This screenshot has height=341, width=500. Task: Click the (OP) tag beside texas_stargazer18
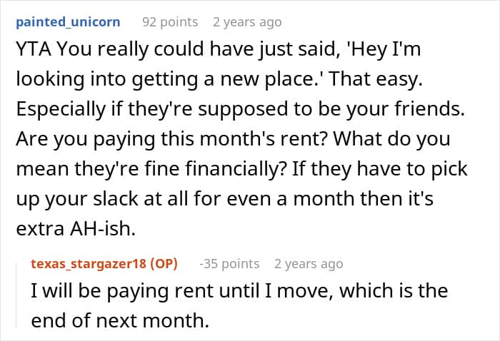[164, 264]
